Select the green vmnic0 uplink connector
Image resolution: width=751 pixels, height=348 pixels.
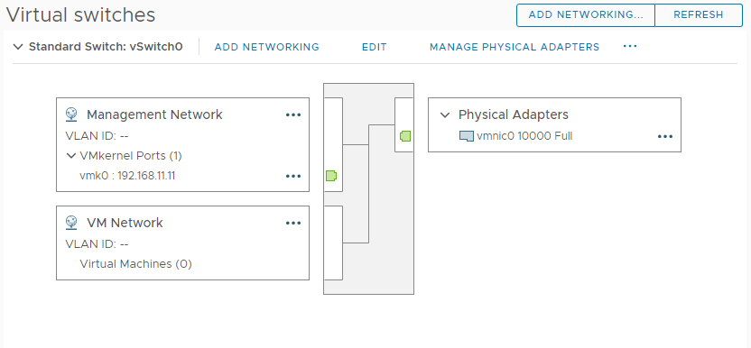405,136
